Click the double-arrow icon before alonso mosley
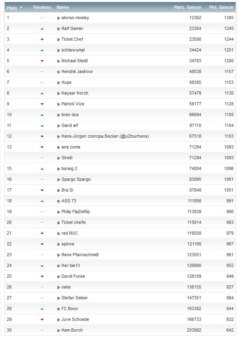 tap(58, 18)
